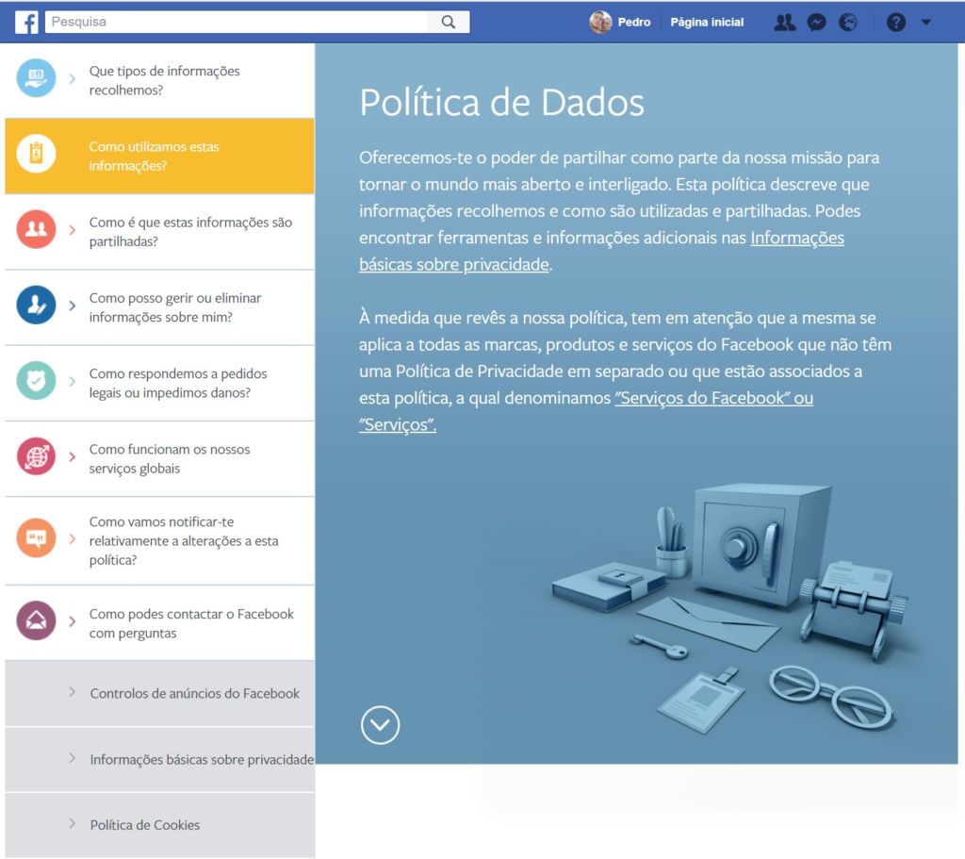Go to Página inicial
Image resolution: width=965 pixels, height=859 pixels.
(x=707, y=23)
